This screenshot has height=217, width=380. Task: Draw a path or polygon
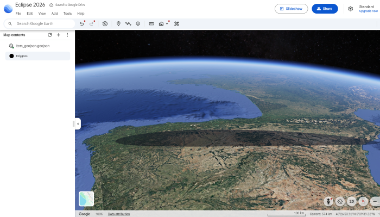[x=128, y=24]
